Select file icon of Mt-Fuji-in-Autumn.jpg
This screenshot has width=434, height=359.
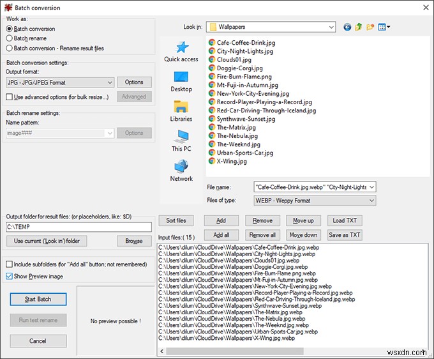[x=212, y=85]
